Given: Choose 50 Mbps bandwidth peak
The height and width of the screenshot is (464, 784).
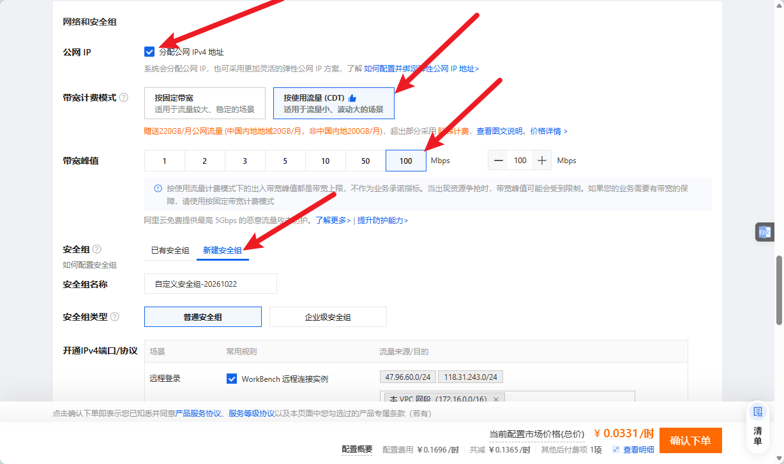Looking at the screenshot, I should (366, 161).
